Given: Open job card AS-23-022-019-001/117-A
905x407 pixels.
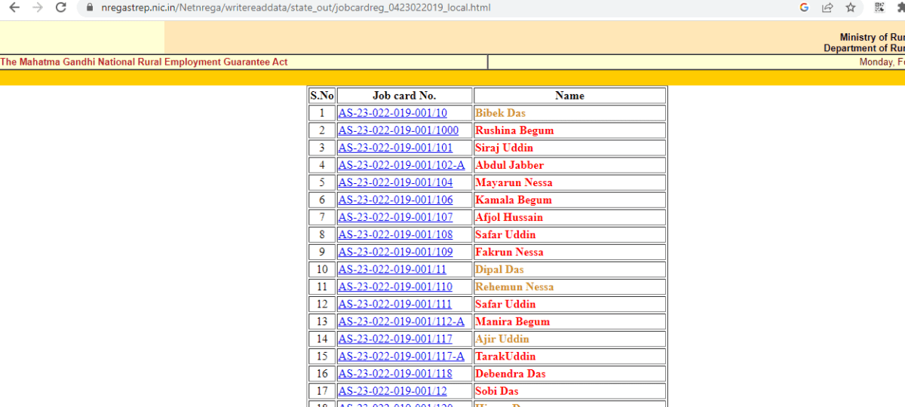Looking at the screenshot, I should pyautogui.click(x=401, y=356).
